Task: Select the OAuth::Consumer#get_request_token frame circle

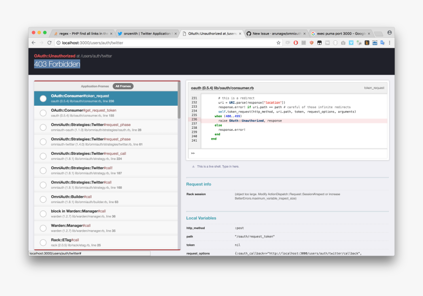Action: (43, 113)
